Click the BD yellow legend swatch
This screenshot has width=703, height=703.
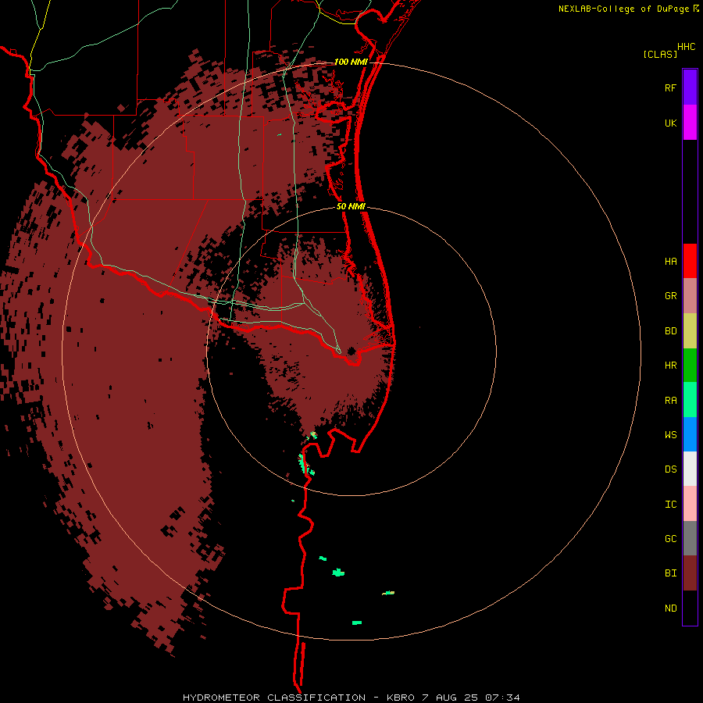[x=690, y=331]
